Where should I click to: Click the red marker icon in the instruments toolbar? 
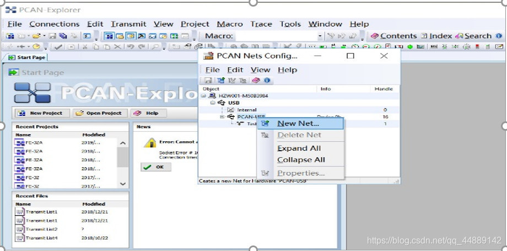[x=477, y=47]
